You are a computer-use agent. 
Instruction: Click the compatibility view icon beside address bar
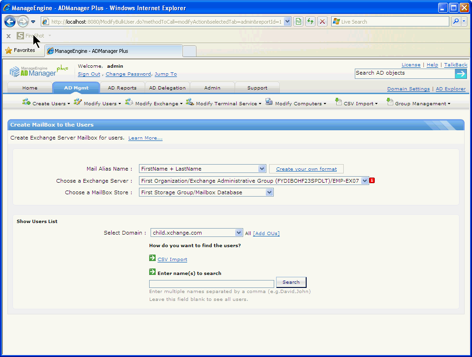pyautogui.click(x=298, y=21)
